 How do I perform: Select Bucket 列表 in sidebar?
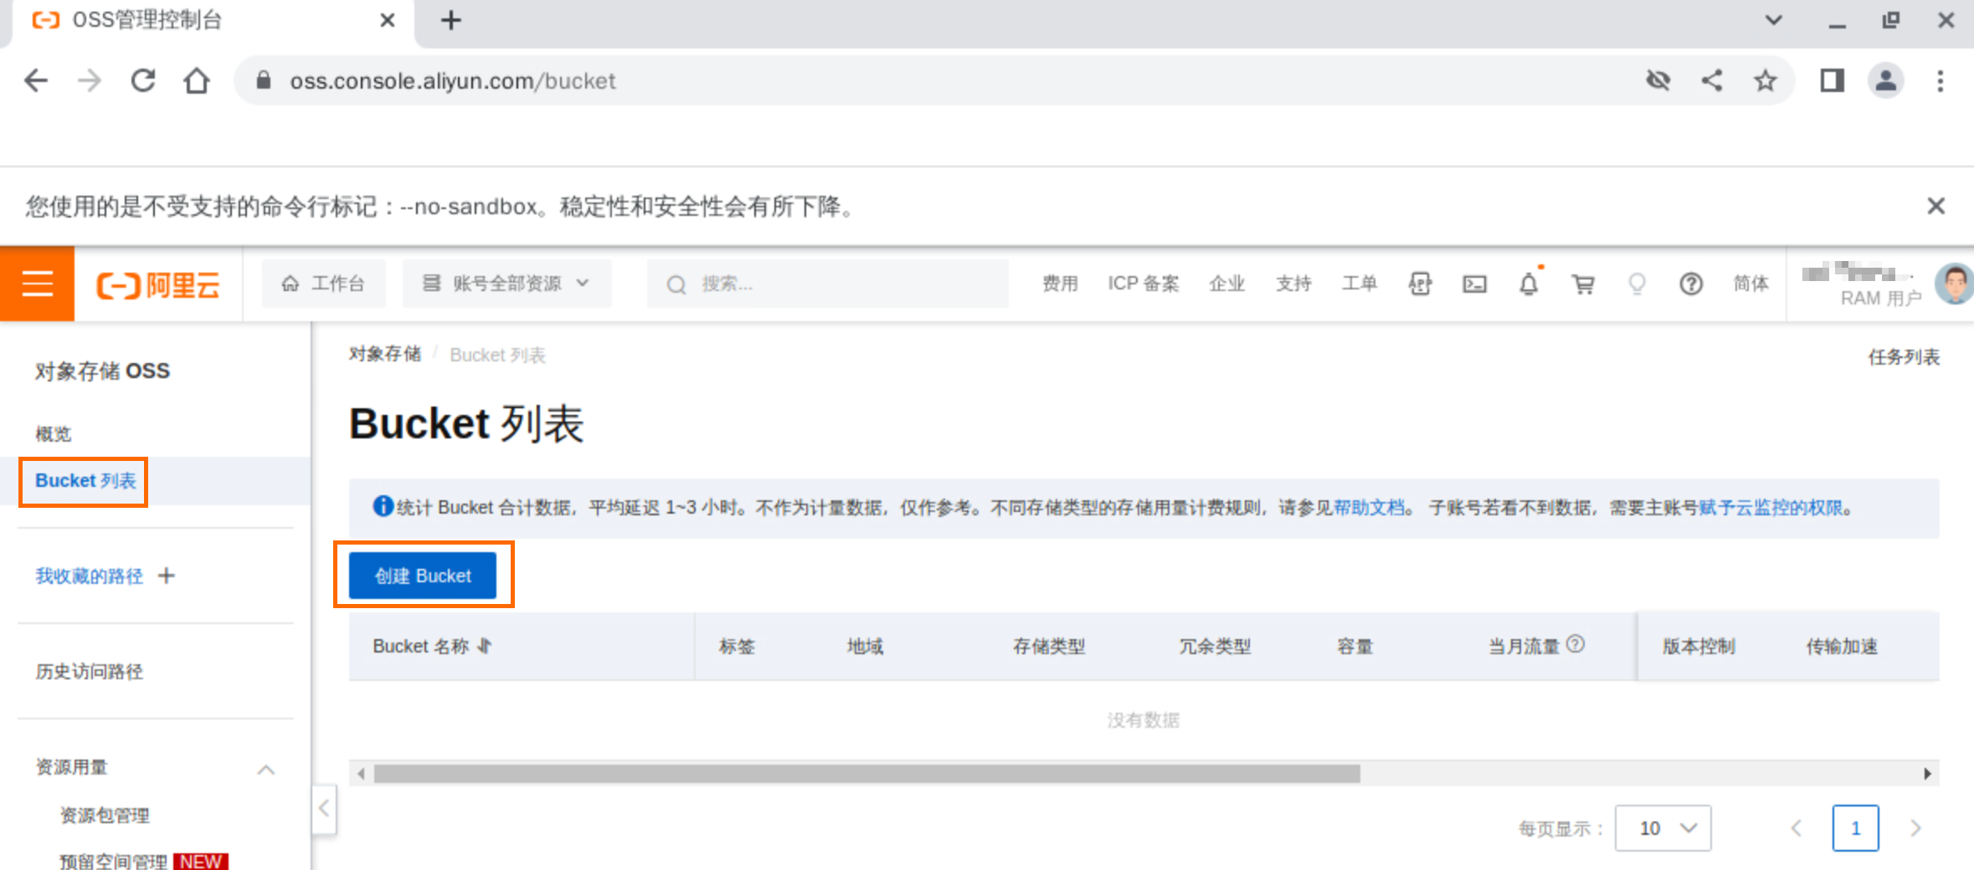click(x=85, y=481)
